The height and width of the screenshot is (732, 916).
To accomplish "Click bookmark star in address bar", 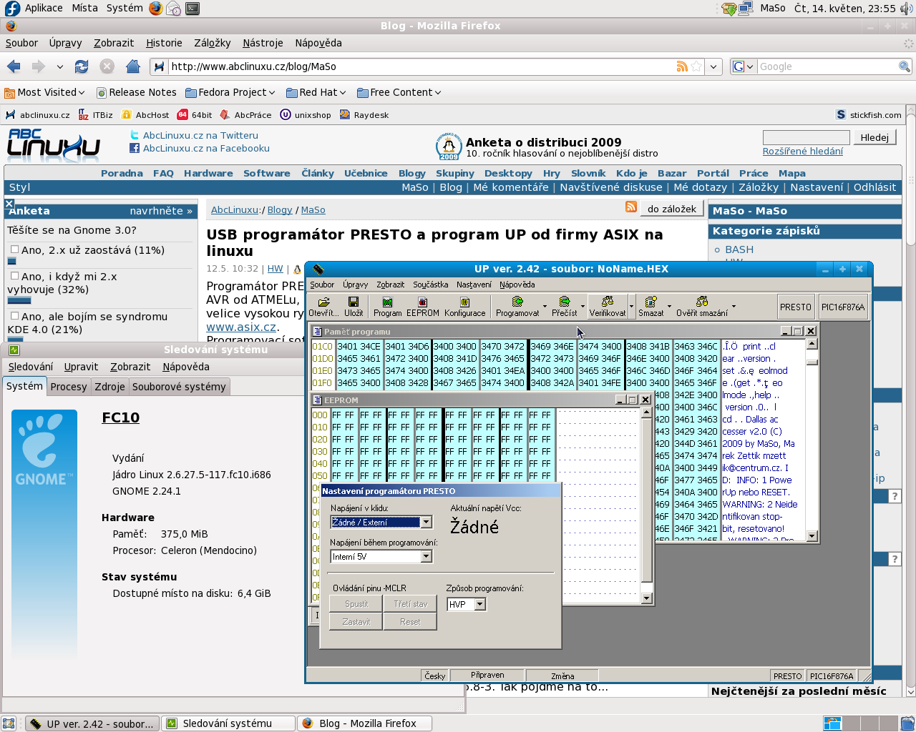I will coord(696,66).
